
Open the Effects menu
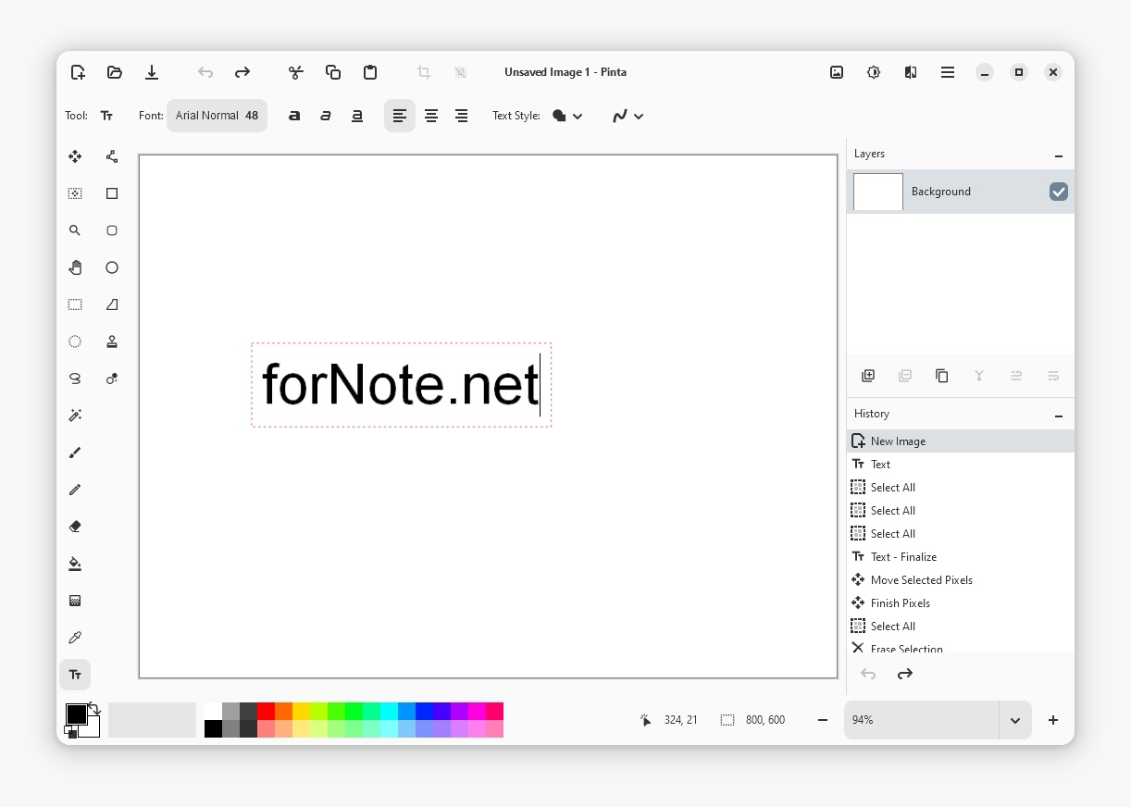[x=911, y=72]
